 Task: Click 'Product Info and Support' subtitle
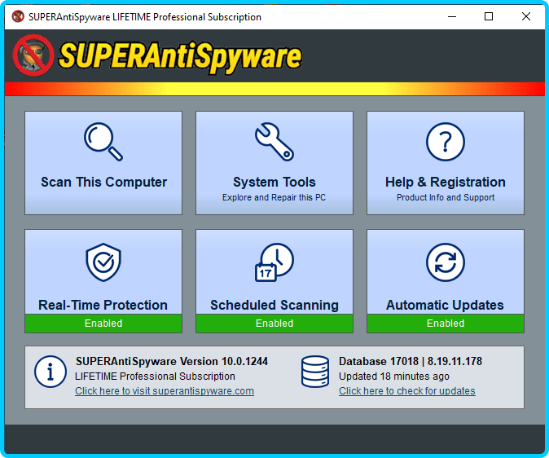point(446,198)
